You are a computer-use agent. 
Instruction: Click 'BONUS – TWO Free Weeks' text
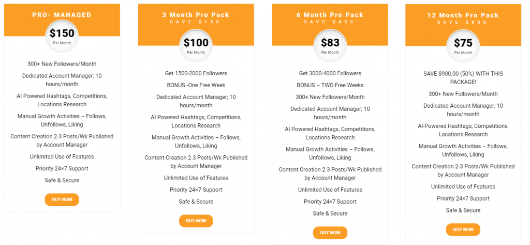click(330, 85)
